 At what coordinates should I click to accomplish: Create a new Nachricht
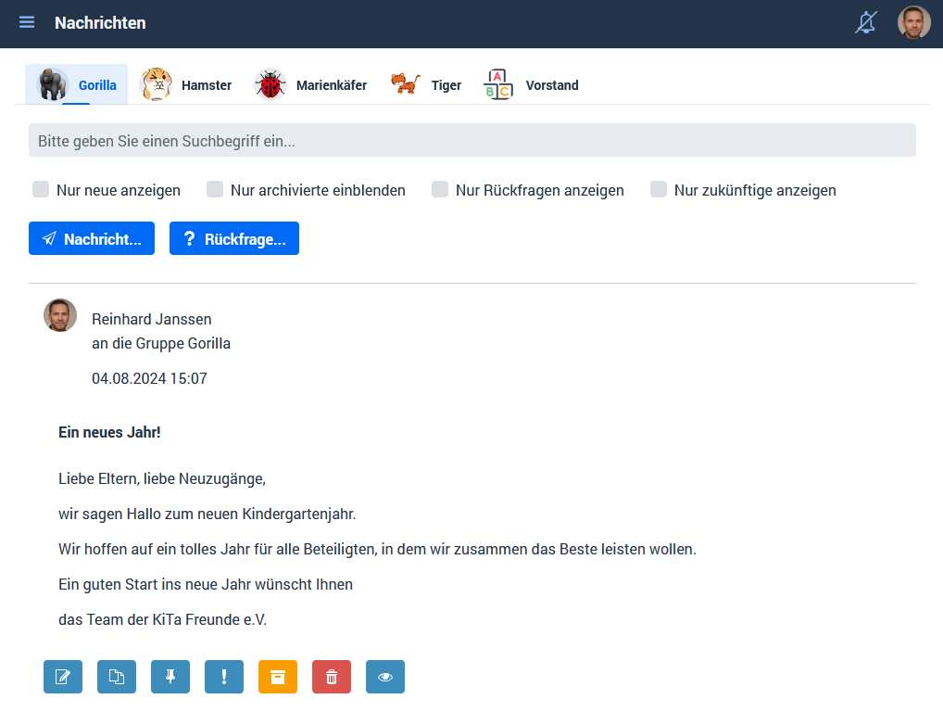click(x=92, y=238)
